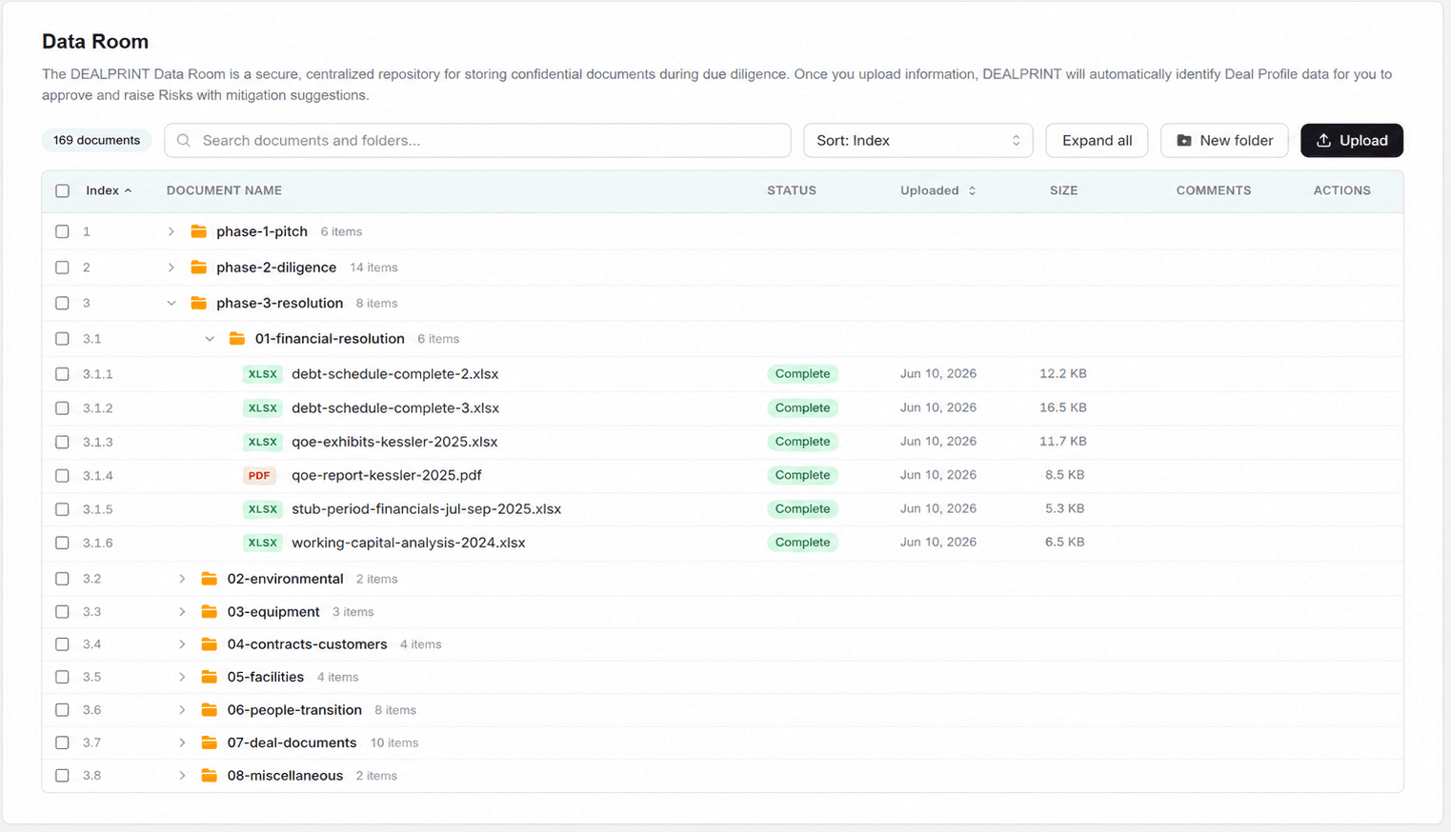Screen dimensions: 1451x832
Task: Click the sort arrows beside the Uploaded header
Action: pos(972,190)
